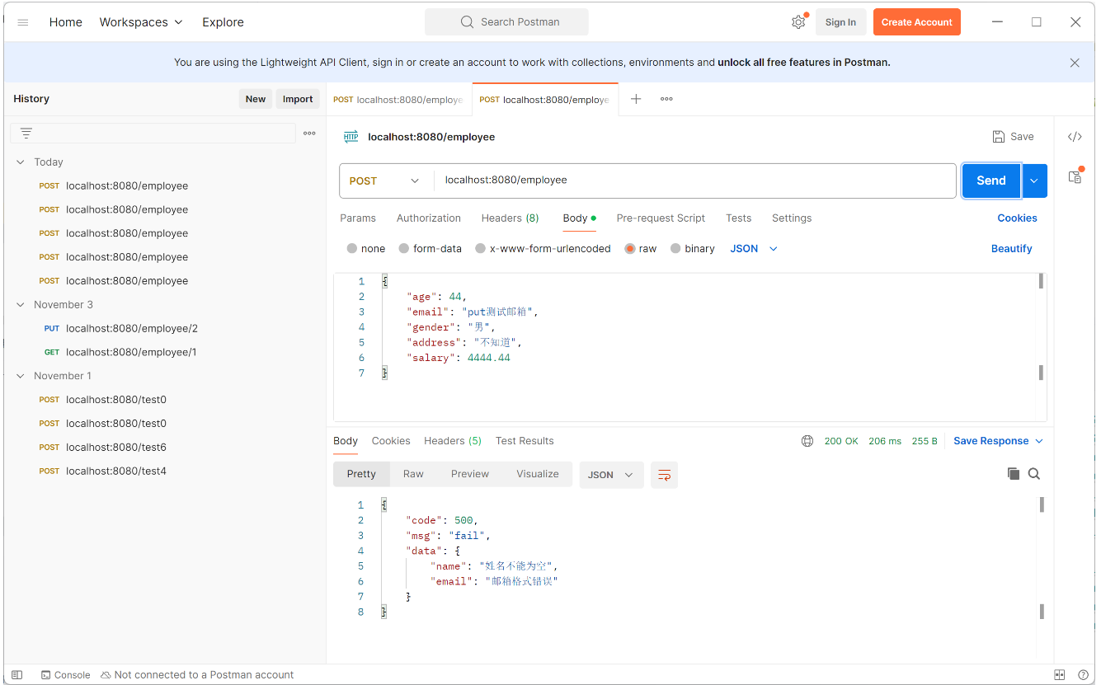Toggle two-pane view icon in status bar

pos(1060,675)
